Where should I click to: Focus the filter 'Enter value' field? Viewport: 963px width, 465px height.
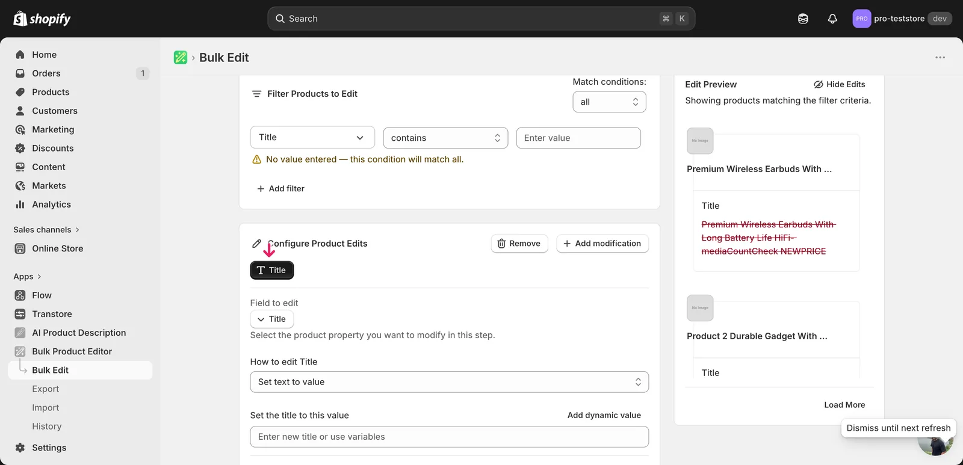pyautogui.click(x=578, y=138)
